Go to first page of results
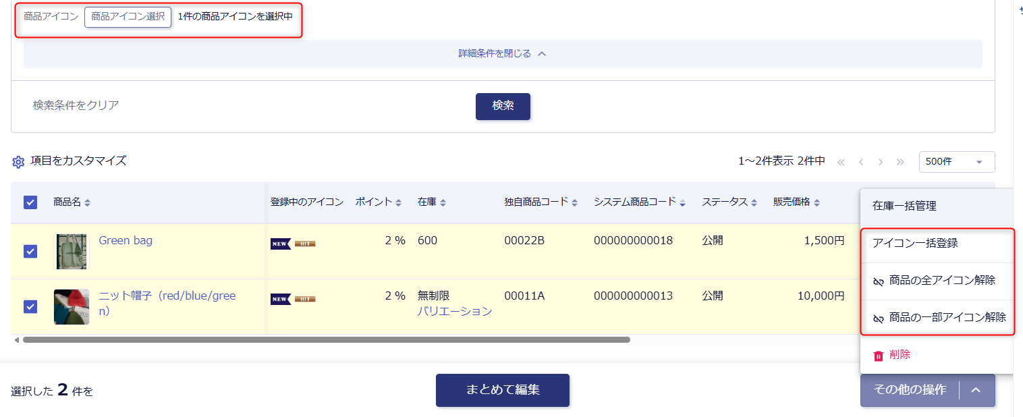 point(841,162)
